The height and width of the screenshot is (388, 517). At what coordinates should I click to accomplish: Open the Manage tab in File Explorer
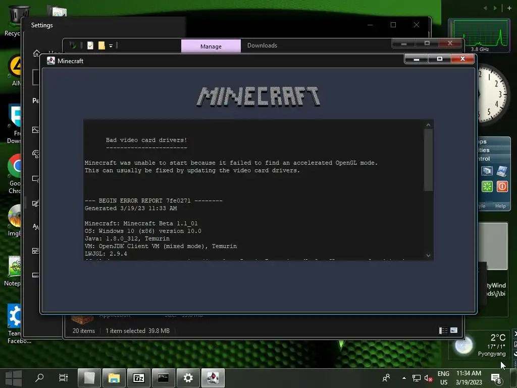pos(211,46)
